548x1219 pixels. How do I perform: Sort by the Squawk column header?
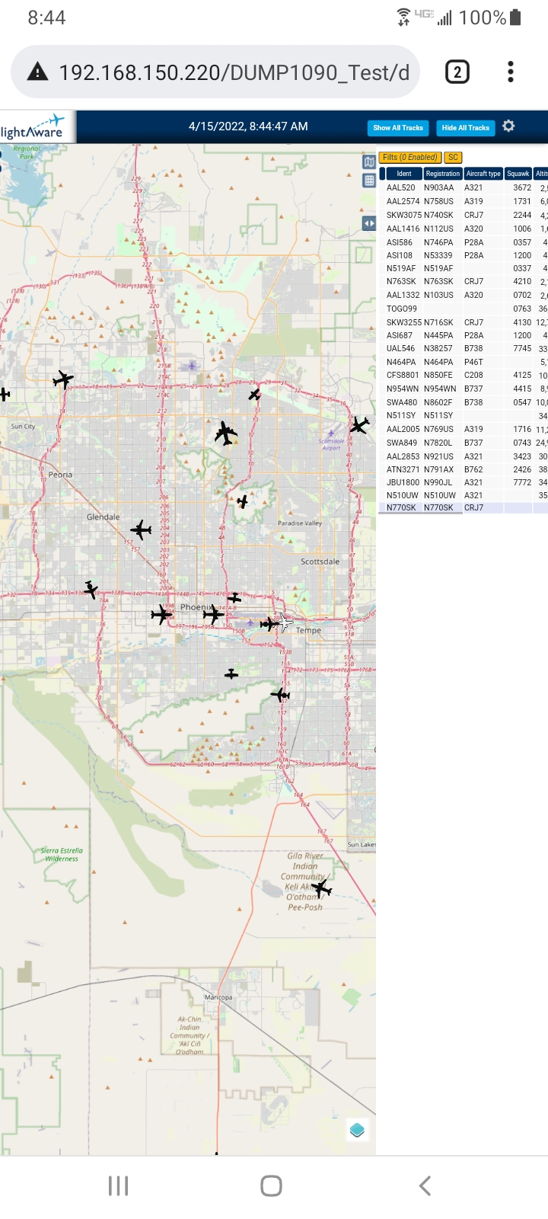pyautogui.click(x=518, y=174)
